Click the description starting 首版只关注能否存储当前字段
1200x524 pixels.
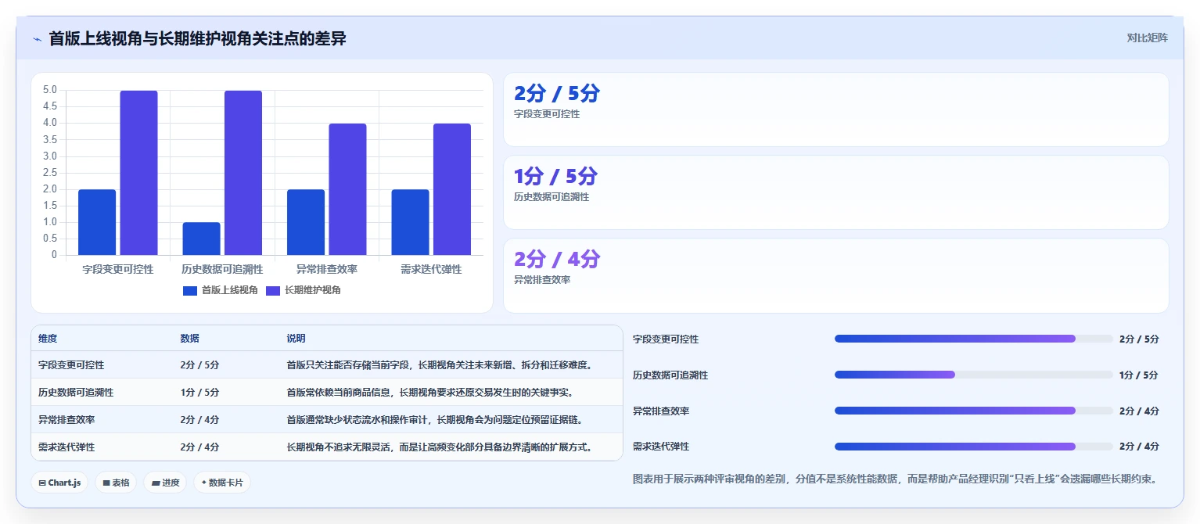(440, 365)
